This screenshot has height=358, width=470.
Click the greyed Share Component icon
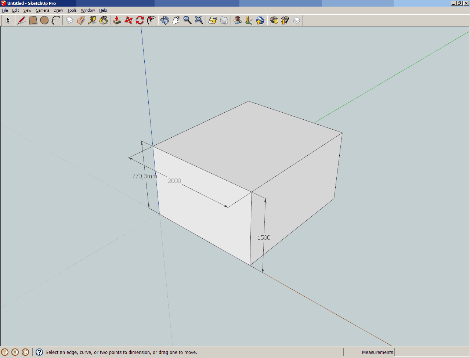click(297, 20)
